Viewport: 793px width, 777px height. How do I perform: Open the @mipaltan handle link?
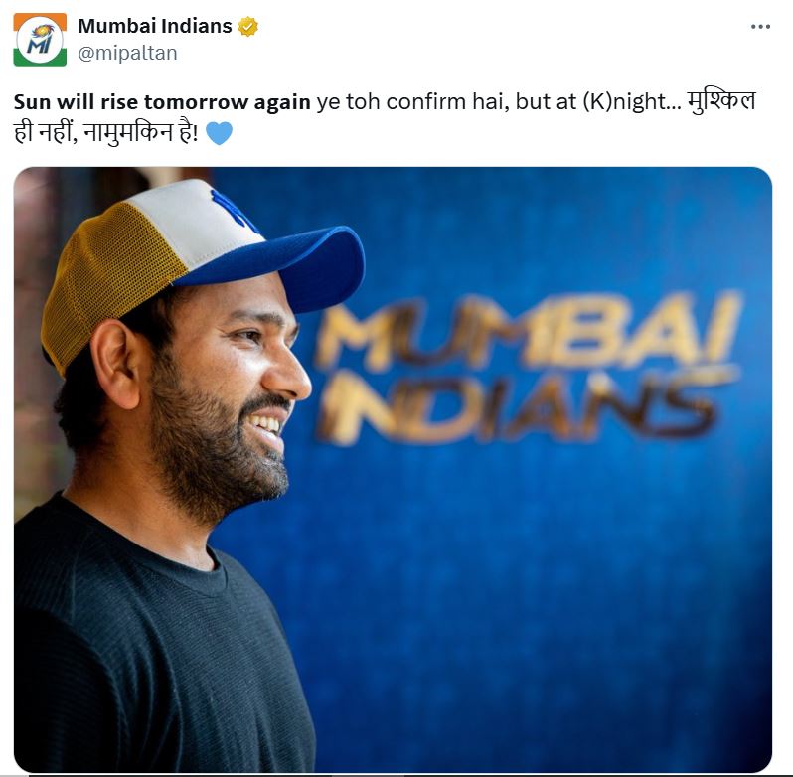click(127, 53)
